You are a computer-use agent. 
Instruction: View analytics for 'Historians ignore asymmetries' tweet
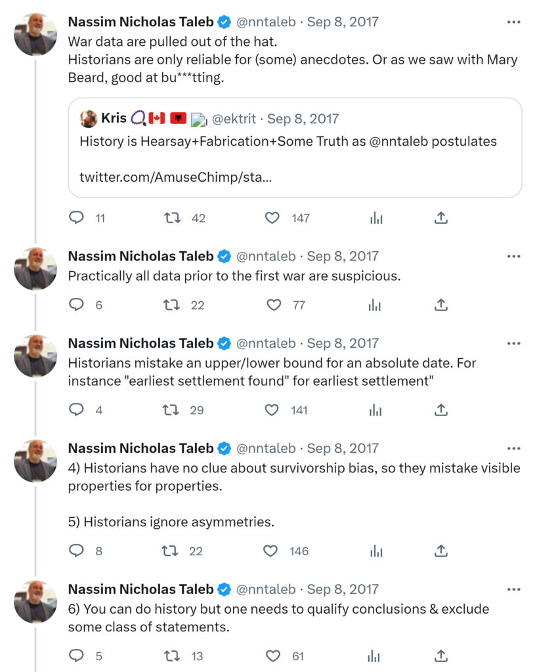(x=376, y=551)
